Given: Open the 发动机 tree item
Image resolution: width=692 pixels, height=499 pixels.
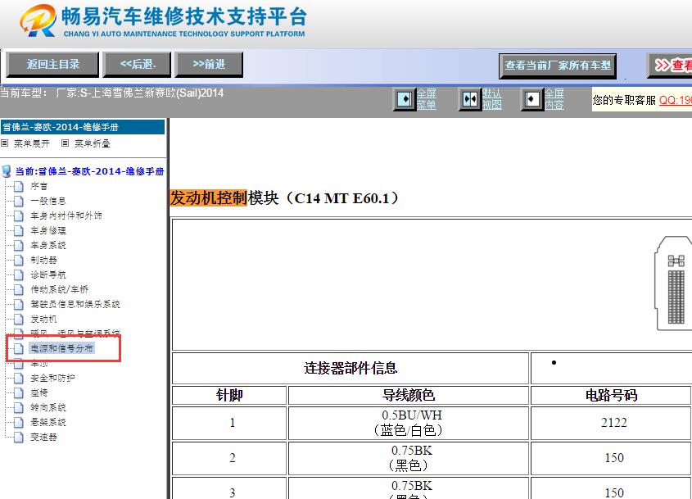Looking at the screenshot, I should 43,320.
